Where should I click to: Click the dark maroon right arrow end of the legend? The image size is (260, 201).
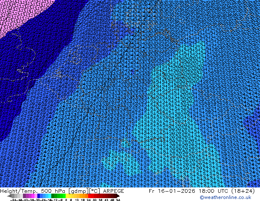(x=118, y=196)
